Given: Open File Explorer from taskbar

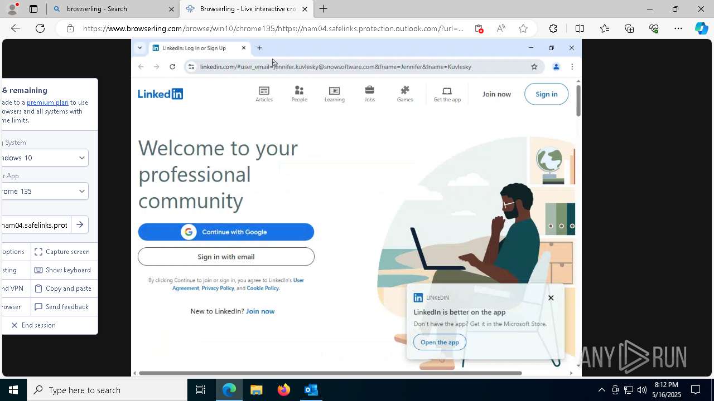Looking at the screenshot, I should [x=256, y=390].
